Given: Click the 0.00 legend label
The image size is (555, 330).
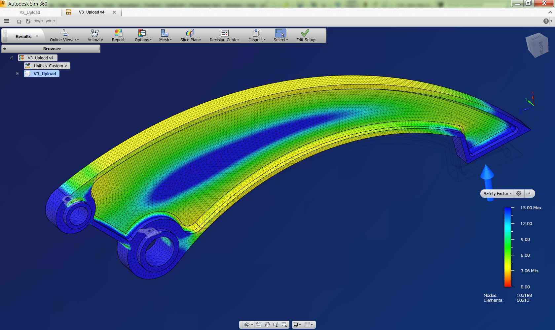Looking at the screenshot, I should (525, 287).
